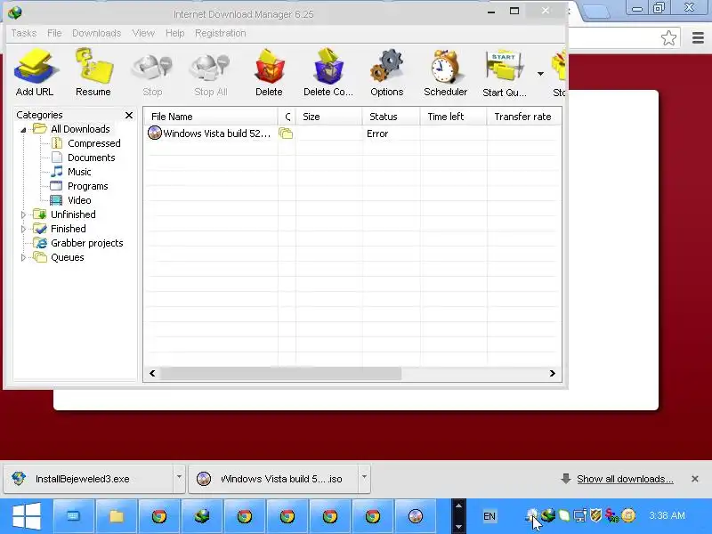Image resolution: width=712 pixels, height=534 pixels.
Task: Click the shield icon in system tray
Action: tap(595, 515)
